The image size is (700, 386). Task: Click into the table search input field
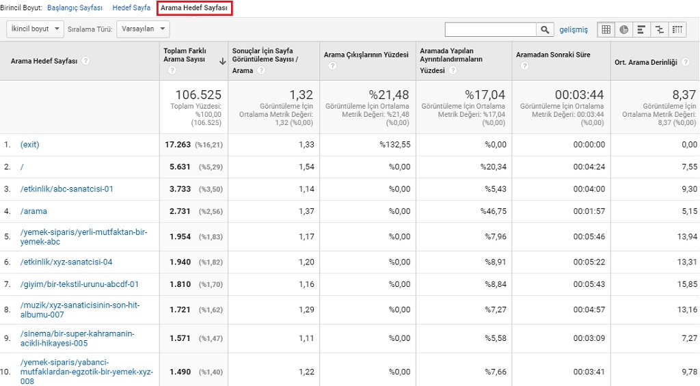(x=490, y=29)
